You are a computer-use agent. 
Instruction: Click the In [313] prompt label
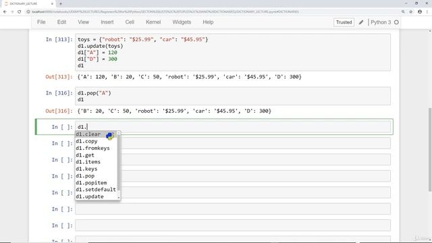(59, 39)
